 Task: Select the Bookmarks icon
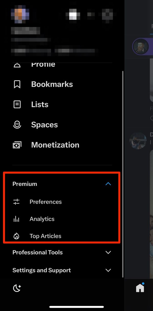click(x=17, y=84)
